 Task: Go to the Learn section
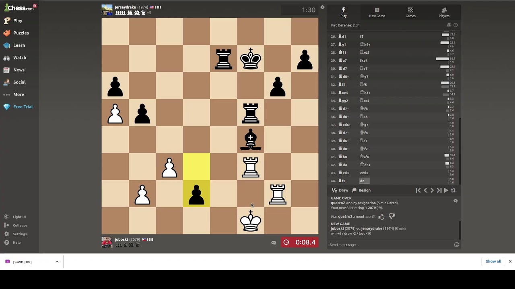click(x=14, y=45)
